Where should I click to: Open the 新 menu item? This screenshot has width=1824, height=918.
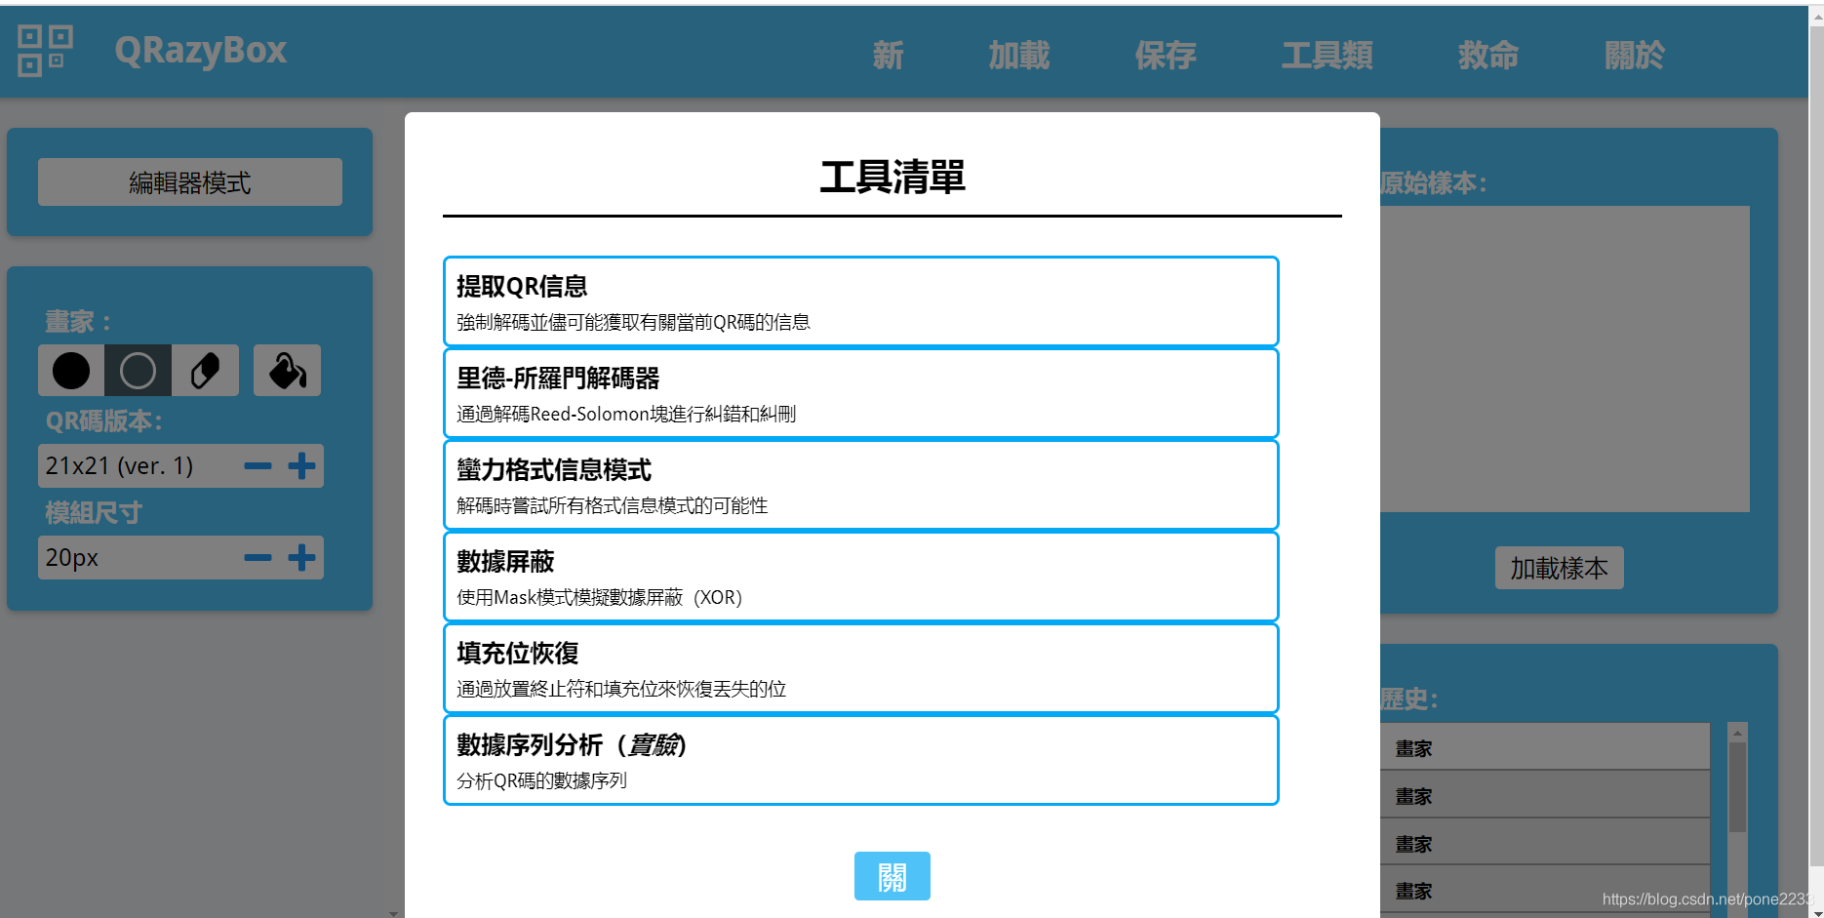click(888, 56)
